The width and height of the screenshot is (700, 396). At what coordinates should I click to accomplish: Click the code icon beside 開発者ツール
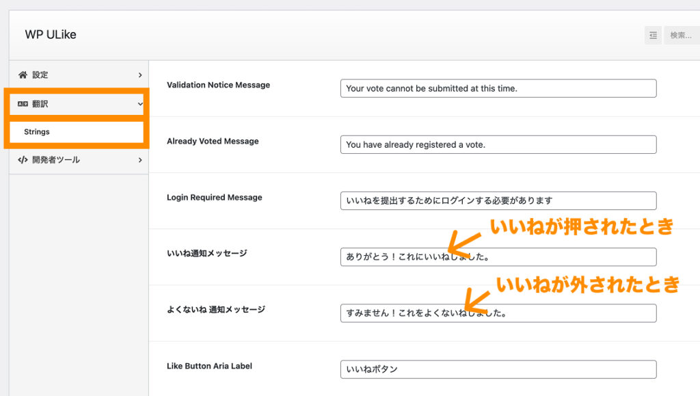[23, 160]
